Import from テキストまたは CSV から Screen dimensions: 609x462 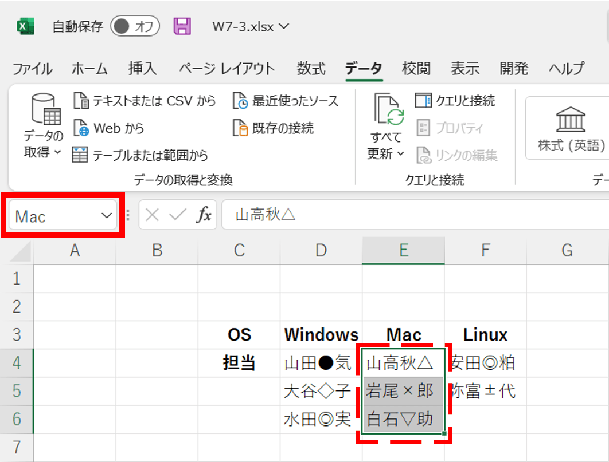tap(145, 101)
